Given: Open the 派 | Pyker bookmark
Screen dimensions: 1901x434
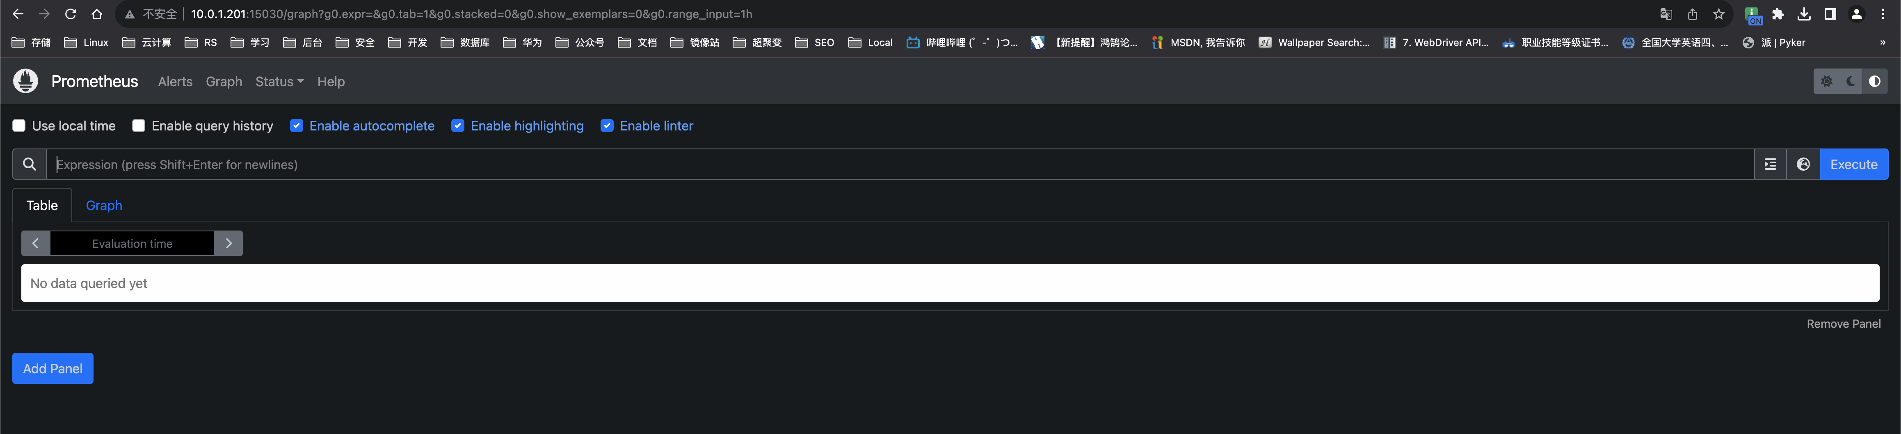Looking at the screenshot, I should pyautogui.click(x=1774, y=43).
